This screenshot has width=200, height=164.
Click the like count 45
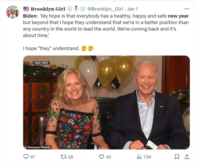108,157
